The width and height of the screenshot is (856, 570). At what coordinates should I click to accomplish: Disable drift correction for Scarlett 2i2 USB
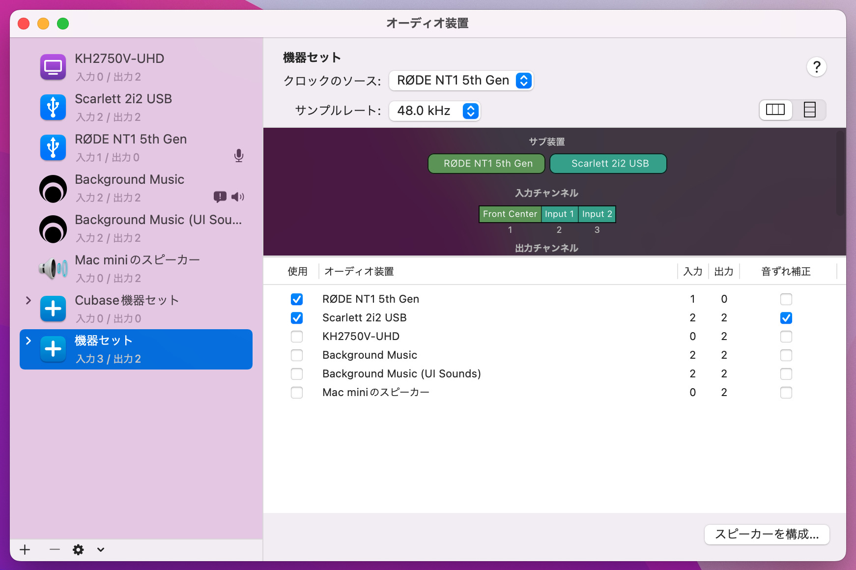click(786, 318)
